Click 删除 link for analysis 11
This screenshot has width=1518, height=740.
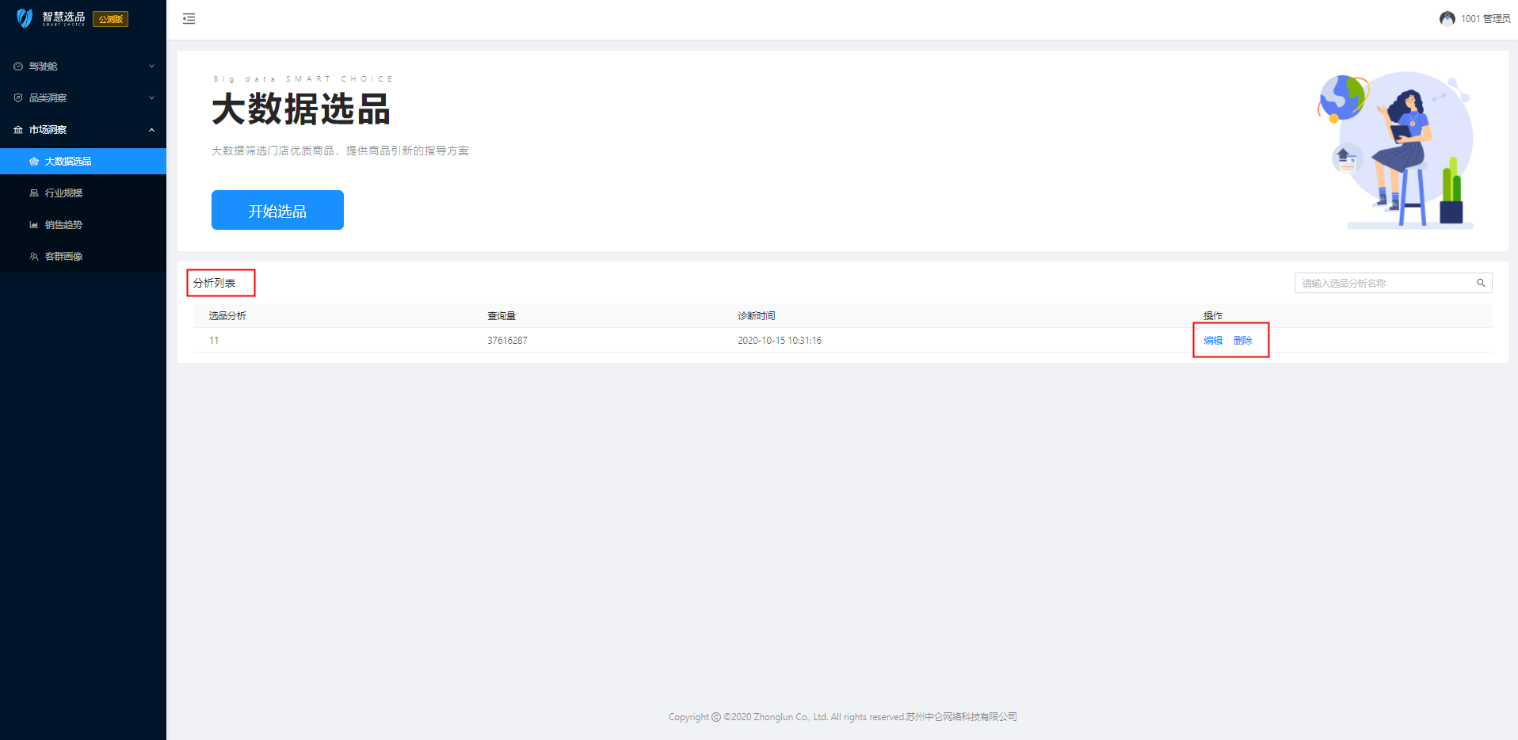coord(1242,341)
